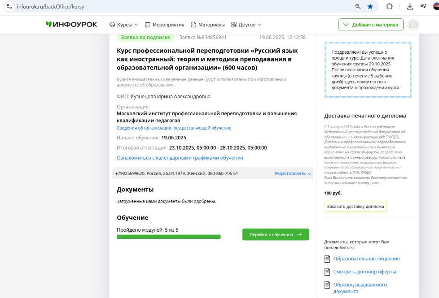Click the Перейти к обучению button
The width and height of the screenshot is (439, 298).
pos(275,234)
